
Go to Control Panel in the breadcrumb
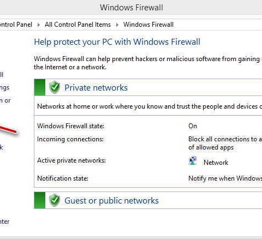(16, 25)
